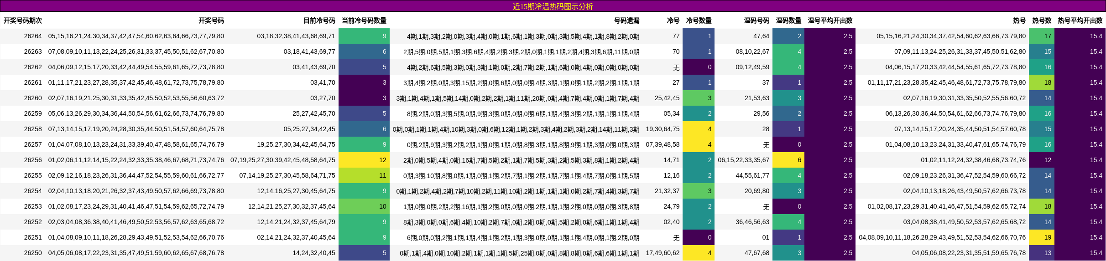Click the 冷号数量 column header
1106x261 pixels.
699,20
